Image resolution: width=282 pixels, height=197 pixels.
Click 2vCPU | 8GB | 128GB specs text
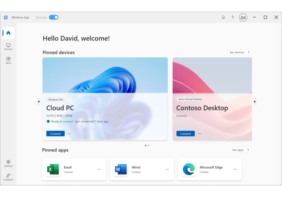[59, 116]
